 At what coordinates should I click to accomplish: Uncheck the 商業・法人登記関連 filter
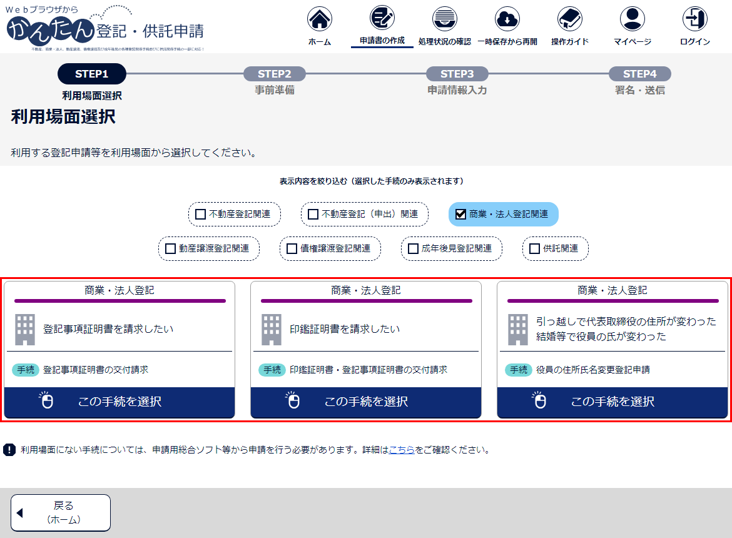click(461, 214)
